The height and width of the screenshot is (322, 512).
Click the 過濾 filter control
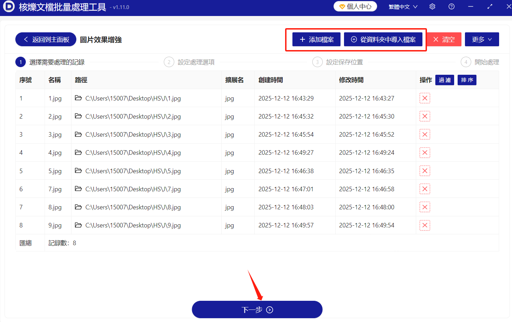445,80
